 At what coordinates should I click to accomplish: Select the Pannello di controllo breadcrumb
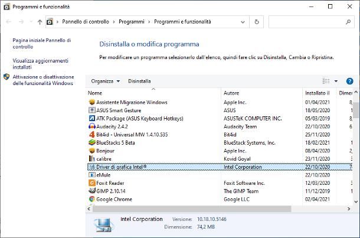pyautogui.click(x=86, y=22)
